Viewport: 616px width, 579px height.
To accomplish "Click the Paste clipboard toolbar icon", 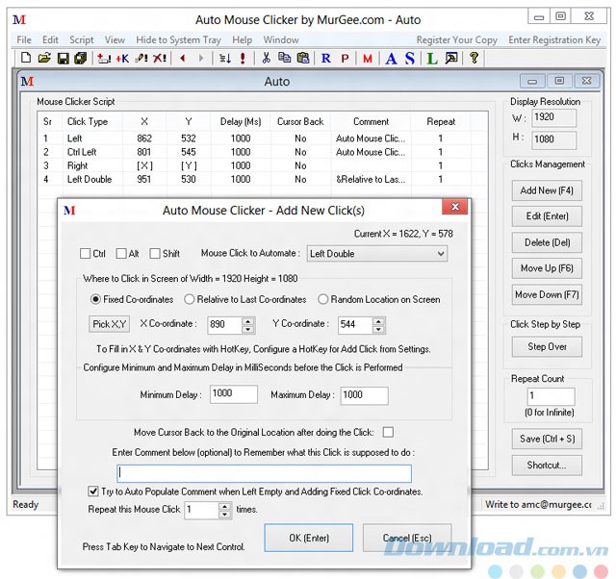I will point(303,58).
